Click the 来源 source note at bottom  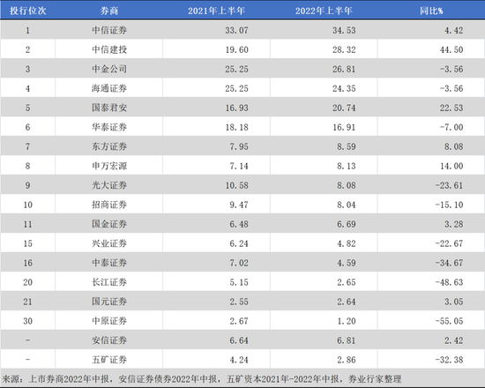click(202, 378)
